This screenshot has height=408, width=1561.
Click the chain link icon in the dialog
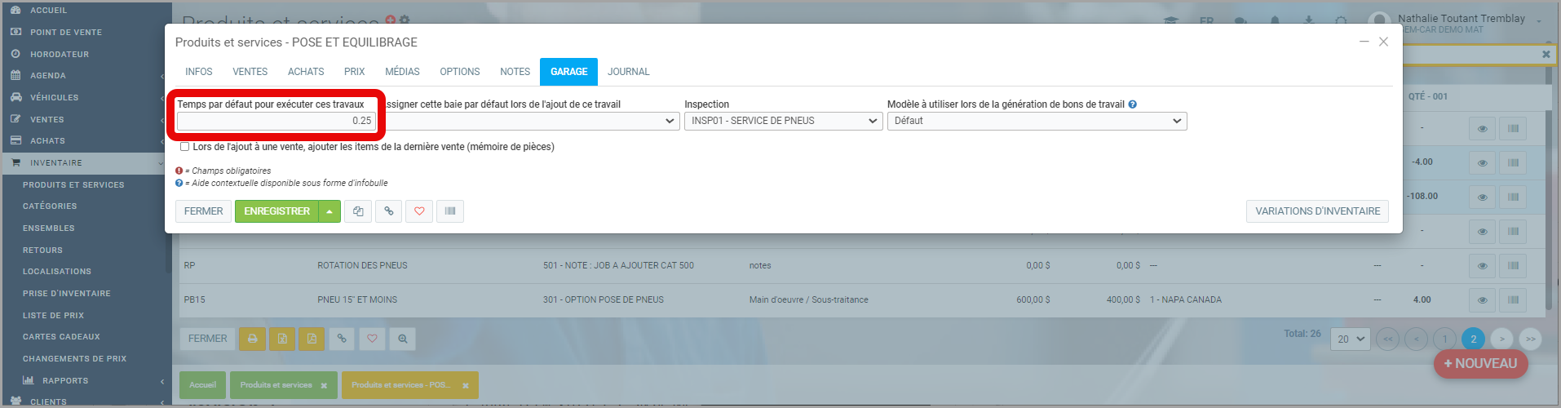pos(389,211)
